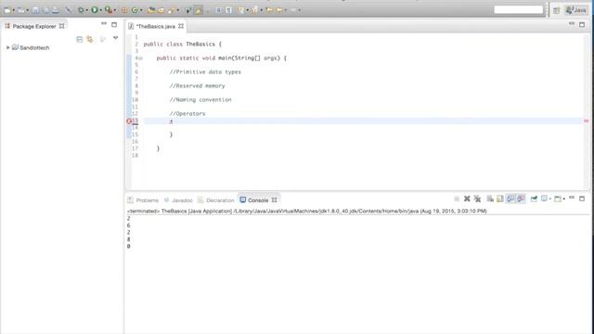This screenshot has height=334, width=594.
Task: Go to Last Edit Location icon
Action: 269,10
